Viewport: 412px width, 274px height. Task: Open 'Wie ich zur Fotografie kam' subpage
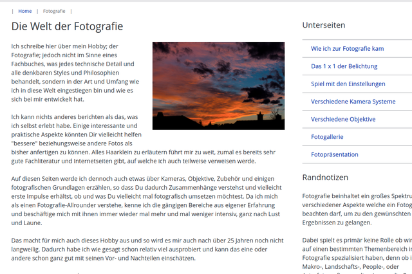pos(347,48)
